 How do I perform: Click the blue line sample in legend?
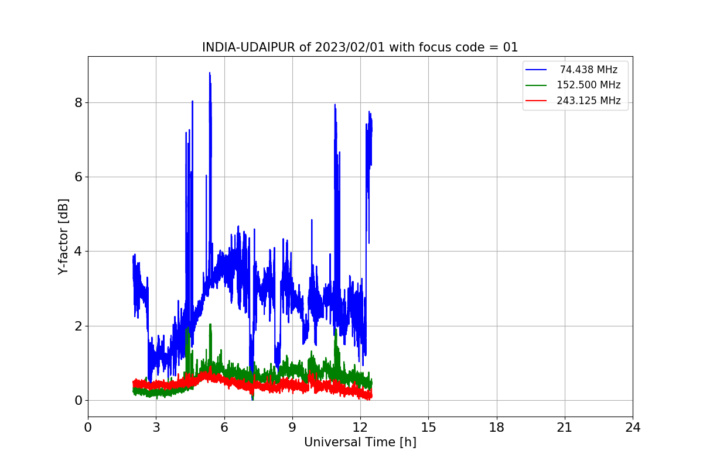(x=536, y=70)
